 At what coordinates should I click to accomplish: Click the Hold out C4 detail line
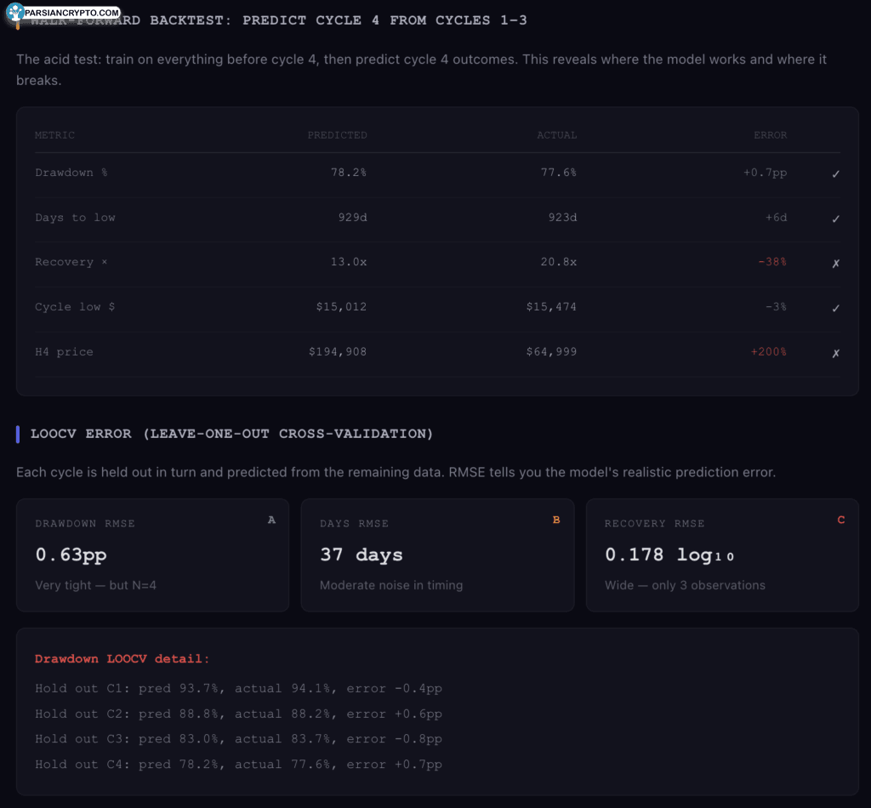pos(238,765)
